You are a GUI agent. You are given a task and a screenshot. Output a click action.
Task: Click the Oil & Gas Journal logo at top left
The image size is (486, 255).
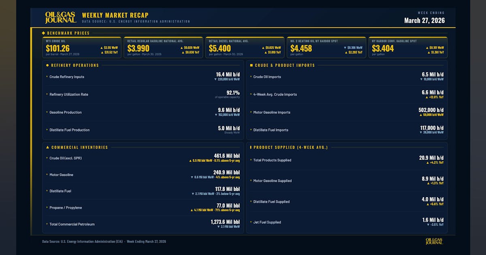click(x=60, y=17)
